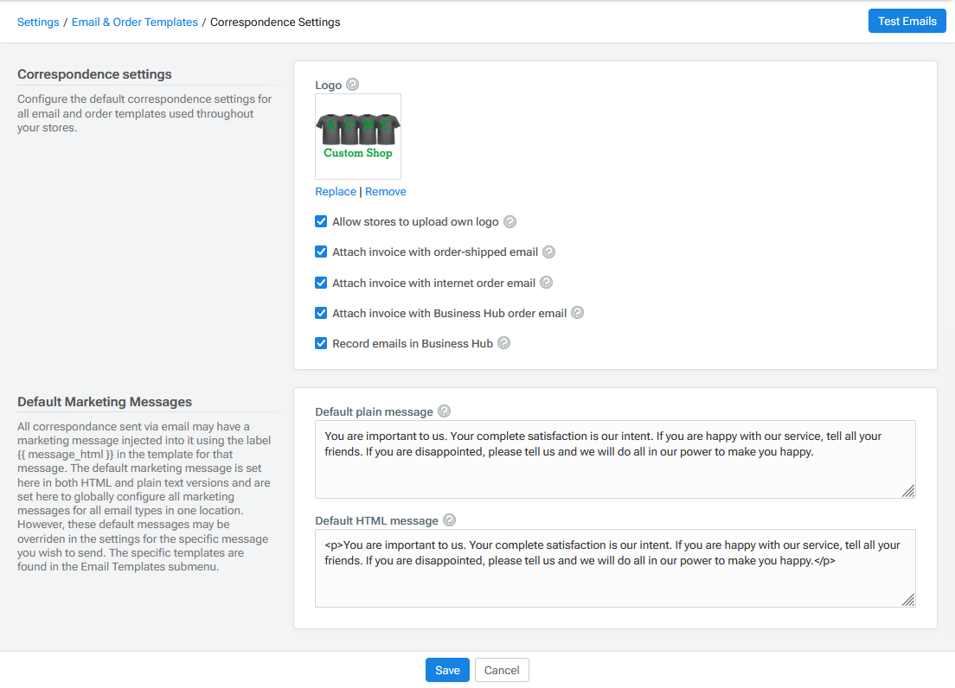The width and height of the screenshot is (955, 688).
Task: Click help icon for Allow stores upload logo
Action: pos(510,222)
